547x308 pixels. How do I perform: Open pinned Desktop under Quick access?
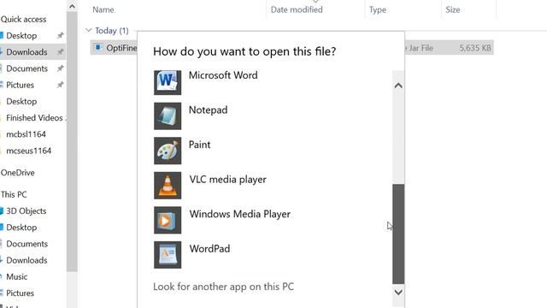(21, 36)
